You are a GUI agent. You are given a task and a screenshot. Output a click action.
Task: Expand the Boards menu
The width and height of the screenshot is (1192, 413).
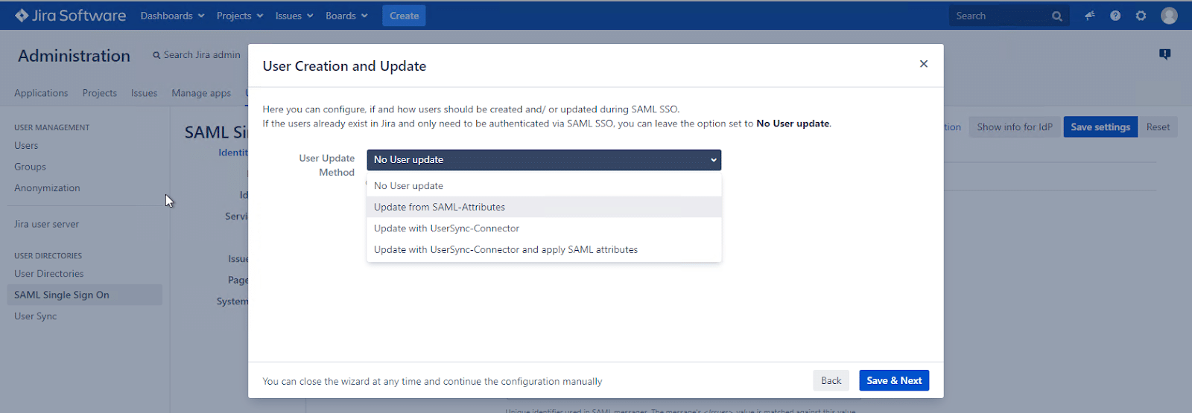tap(346, 16)
